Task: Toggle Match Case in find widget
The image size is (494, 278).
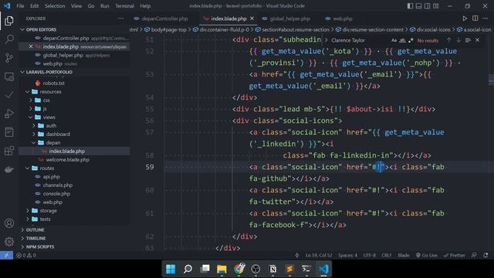Action: pos(394,40)
